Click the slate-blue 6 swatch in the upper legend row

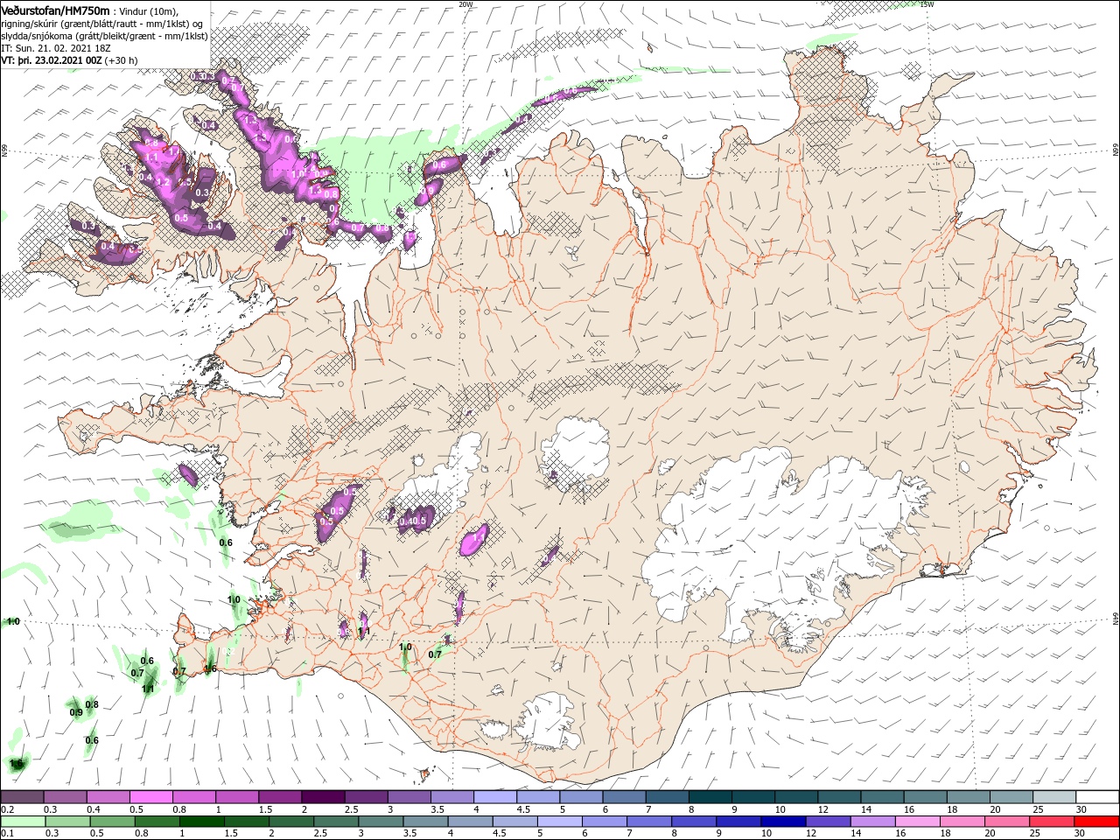623,797
